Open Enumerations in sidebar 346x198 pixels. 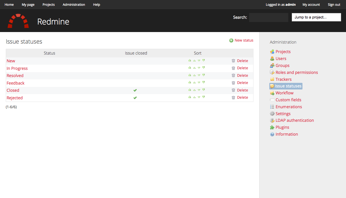pyautogui.click(x=286, y=107)
